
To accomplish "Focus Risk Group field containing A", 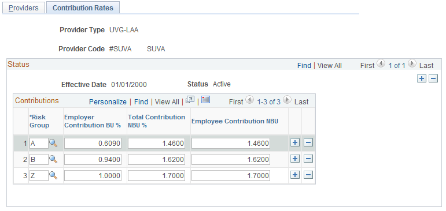I will tap(39, 143).
